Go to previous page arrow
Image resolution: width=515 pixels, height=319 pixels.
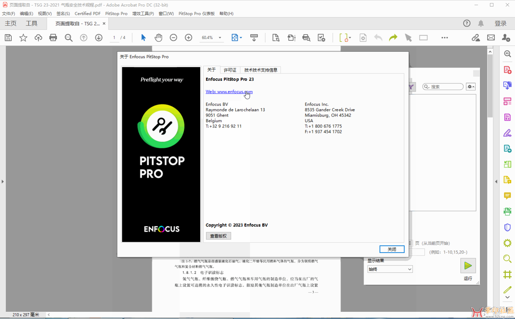(84, 38)
